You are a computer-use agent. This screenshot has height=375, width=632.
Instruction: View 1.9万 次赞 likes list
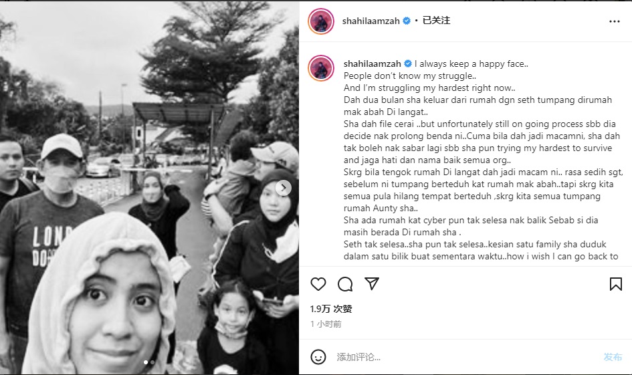[x=331, y=309]
